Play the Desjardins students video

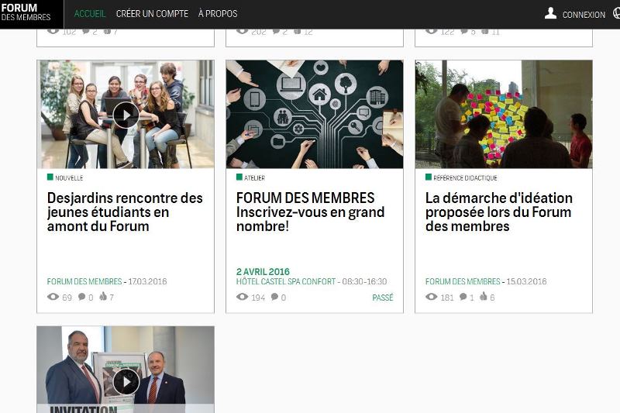126,115
